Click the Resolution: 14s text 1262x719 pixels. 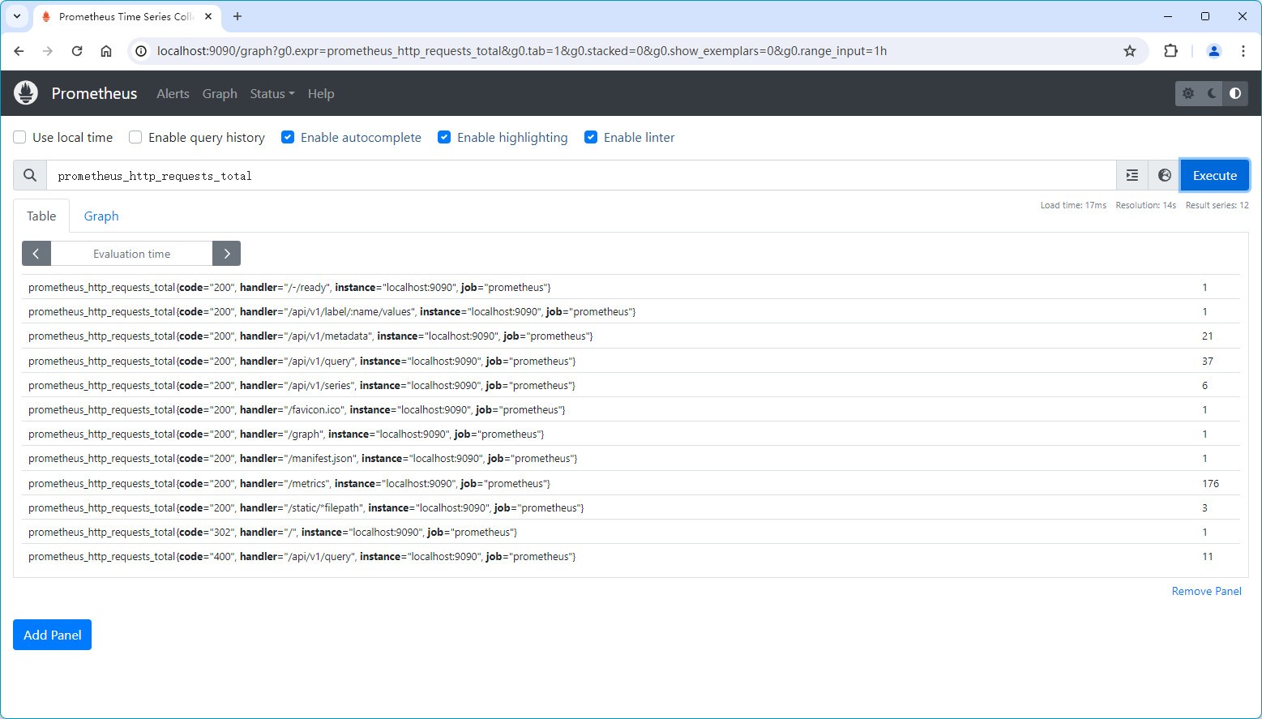(x=1145, y=205)
